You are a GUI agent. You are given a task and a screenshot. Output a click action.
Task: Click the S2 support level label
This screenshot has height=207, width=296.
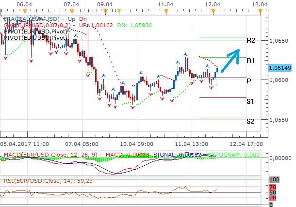coord(250,121)
